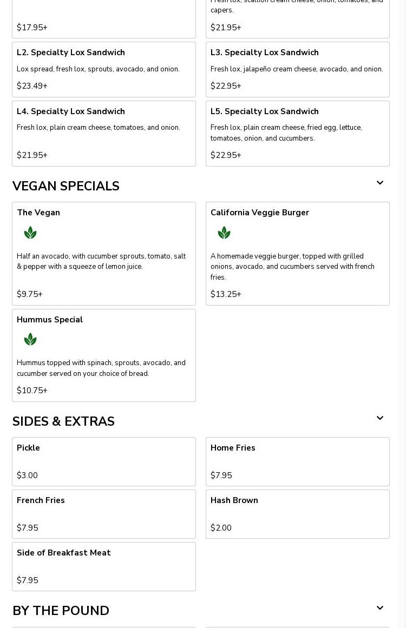The height and width of the screenshot is (628, 406).
Task: Open the Side of Breakfast Meat item
Action: point(104,567)
